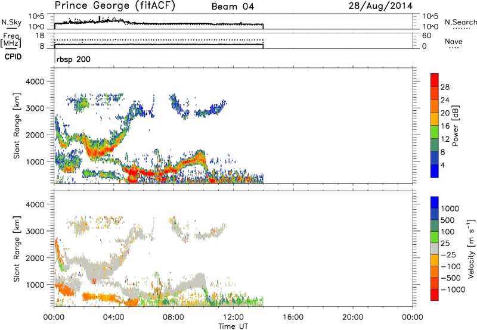Click the date "28/Aug/2014"

coord(380,6)
